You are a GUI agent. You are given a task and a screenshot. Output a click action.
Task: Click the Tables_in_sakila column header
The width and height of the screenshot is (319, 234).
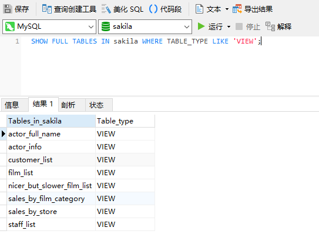pyautogui.click(x=51, y=121)
